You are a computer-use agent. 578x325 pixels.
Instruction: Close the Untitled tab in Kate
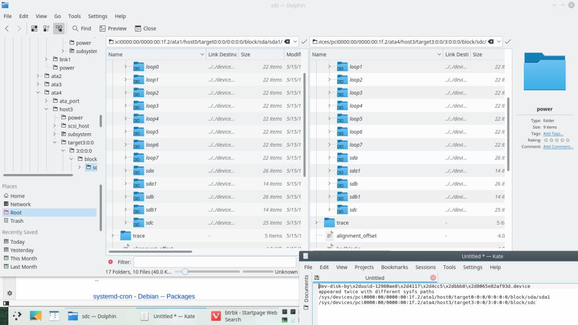coord(433,278)
